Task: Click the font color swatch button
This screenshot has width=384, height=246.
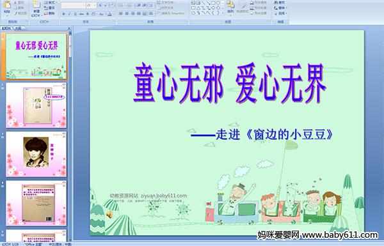Action: tap(109, 14)
